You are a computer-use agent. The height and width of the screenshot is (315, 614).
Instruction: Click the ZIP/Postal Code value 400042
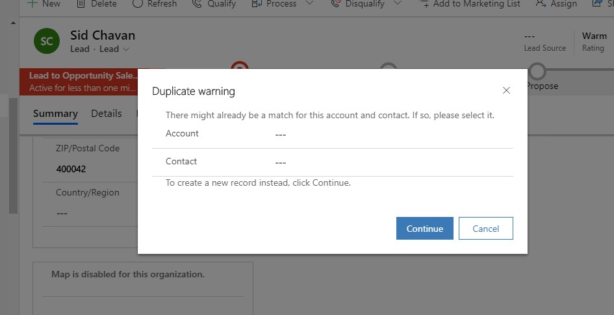(71, 169)
